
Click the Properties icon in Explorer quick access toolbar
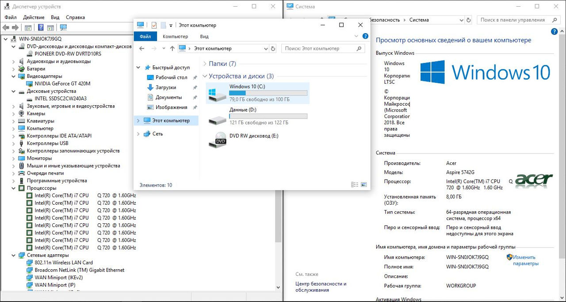154,25
